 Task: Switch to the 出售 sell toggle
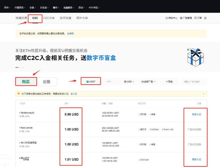(46, 82)
